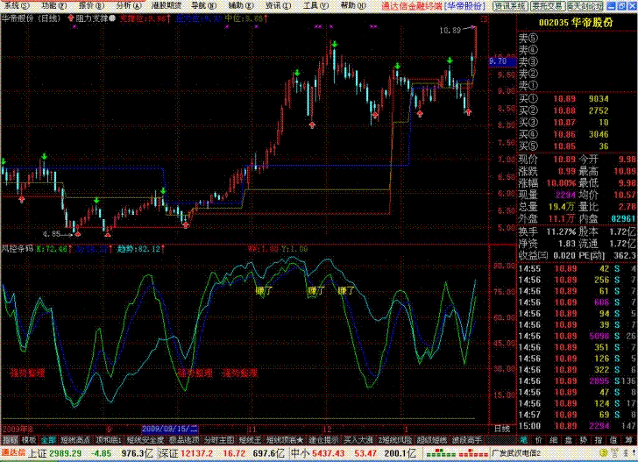The height and width of the screenshot is (462, 638).
Task: Click the 10.89 high price marker
Action: pyautogui.click(x=450, y=31)
